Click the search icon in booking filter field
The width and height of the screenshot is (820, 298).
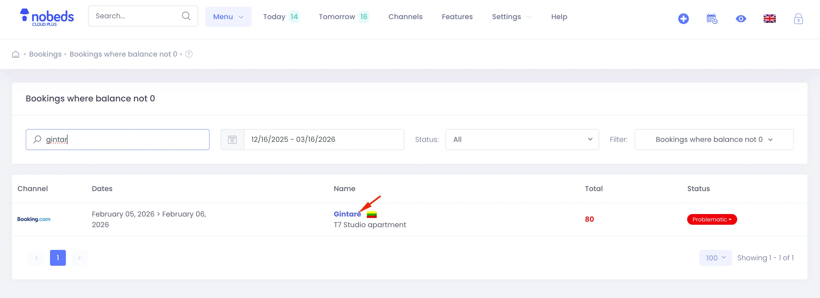click(x=37, y=139)
